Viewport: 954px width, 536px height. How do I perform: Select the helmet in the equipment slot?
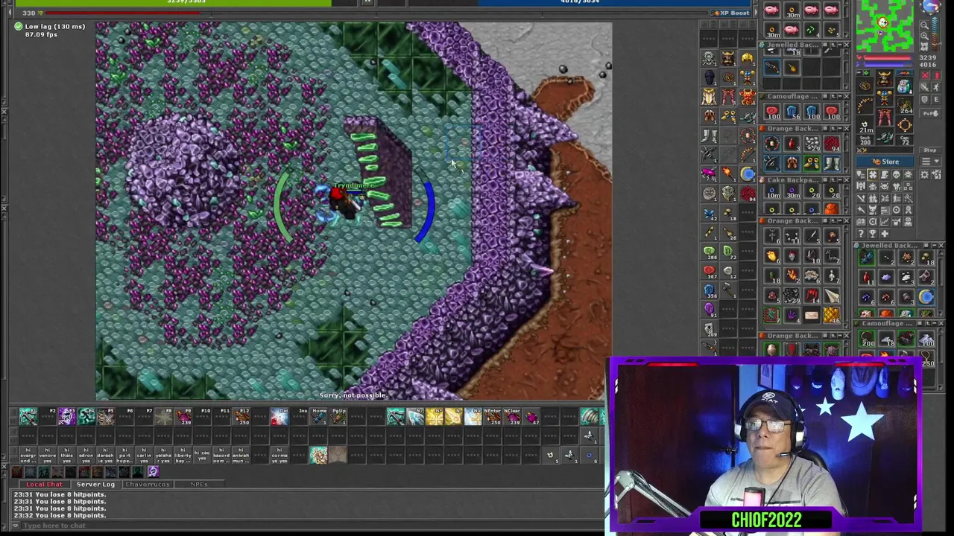(885, 78)
